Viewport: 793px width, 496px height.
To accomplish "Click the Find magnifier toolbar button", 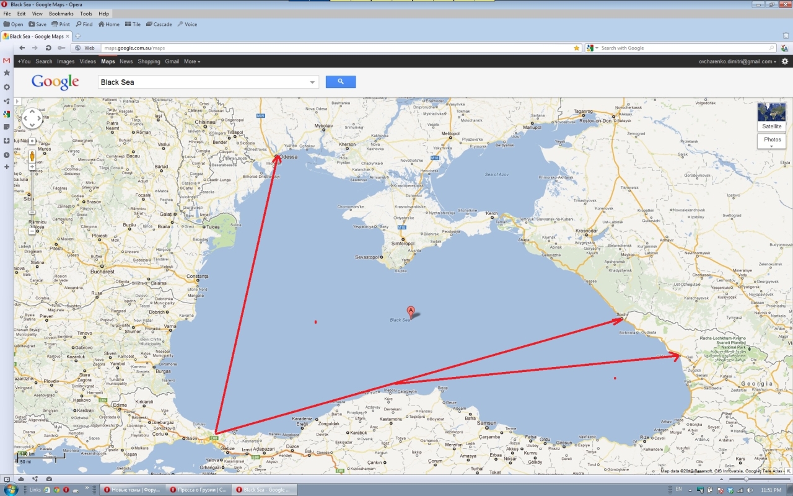I will coord(84,25).
